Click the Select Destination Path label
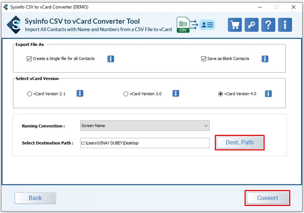Image resolution: width=304 pixels, height=213 pixels. point(48,143)
